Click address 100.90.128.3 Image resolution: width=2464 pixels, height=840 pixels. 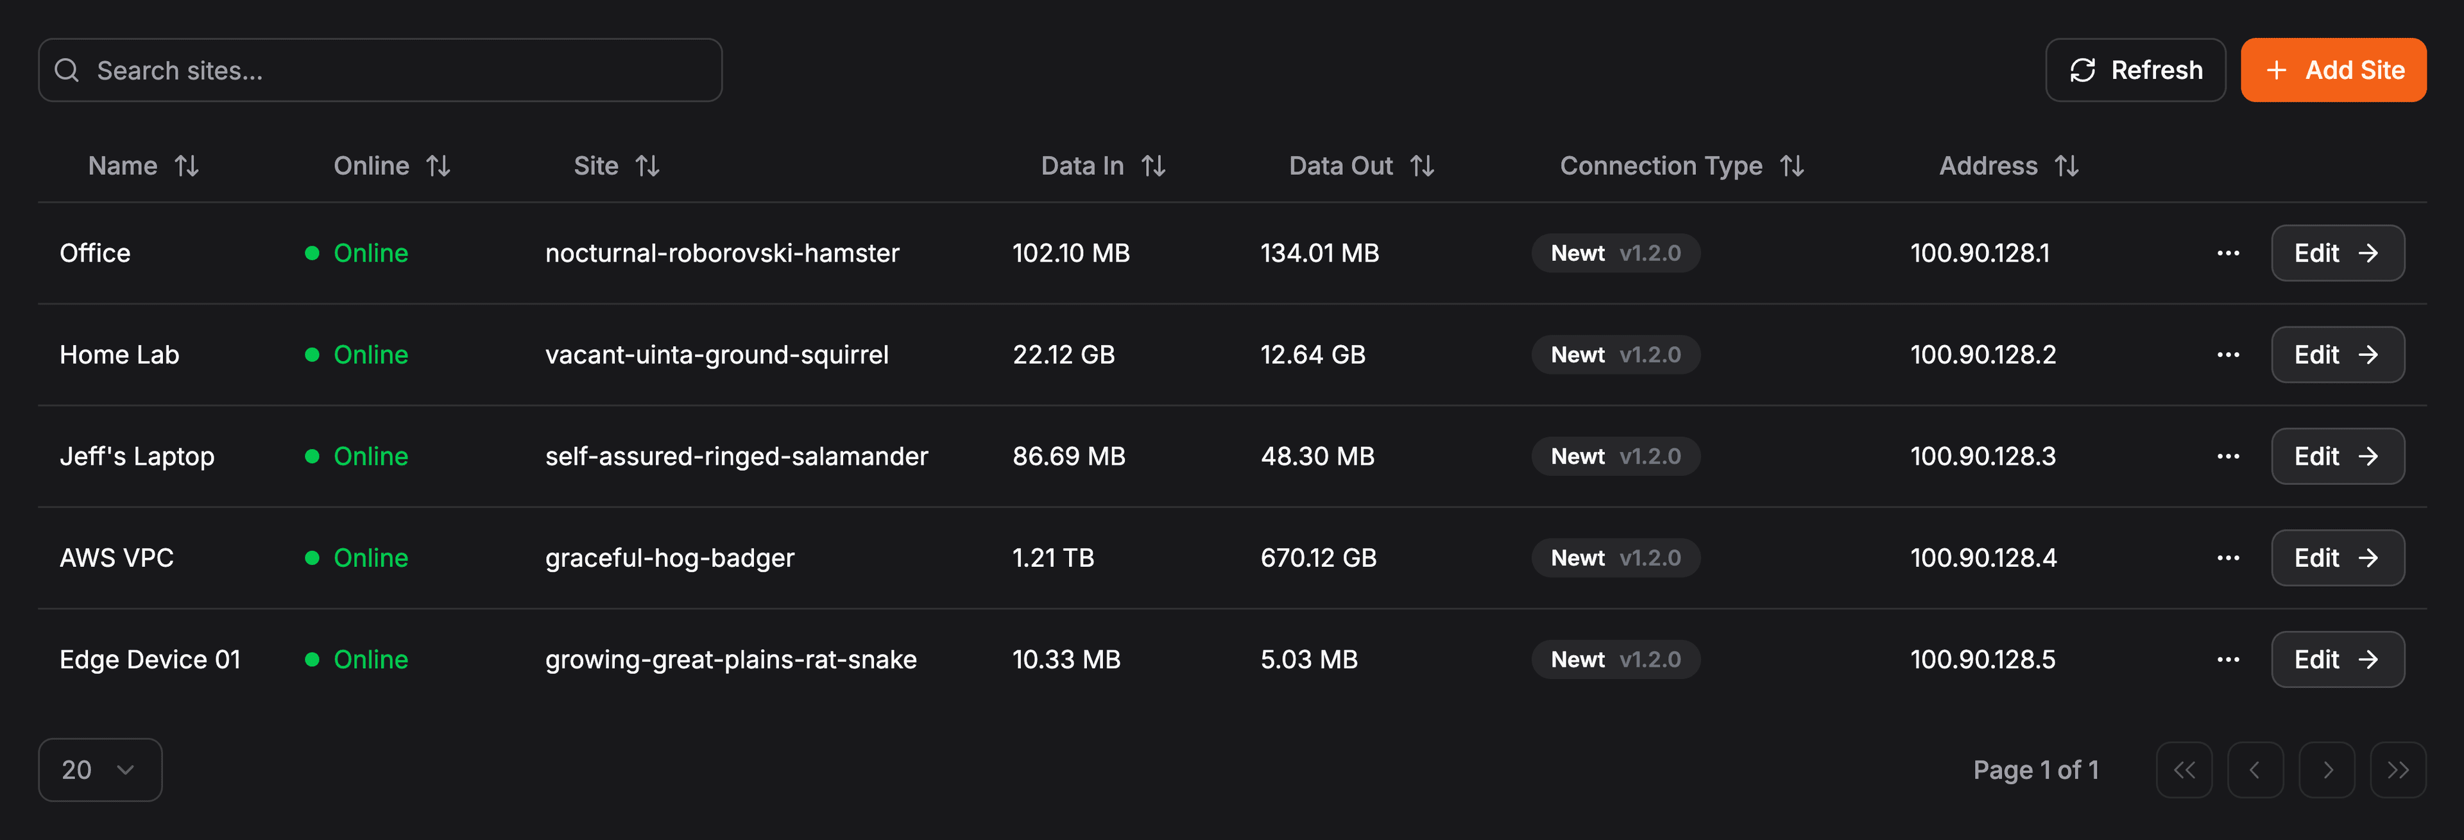(x=1983, y=457)
